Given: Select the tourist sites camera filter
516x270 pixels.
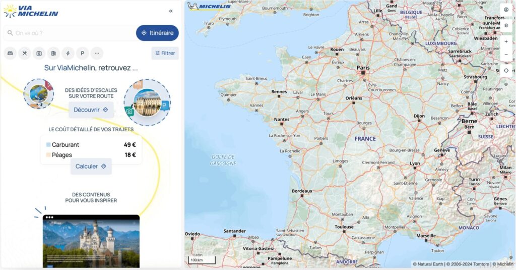Looking at the screenshot, I should tap(39, 53).
